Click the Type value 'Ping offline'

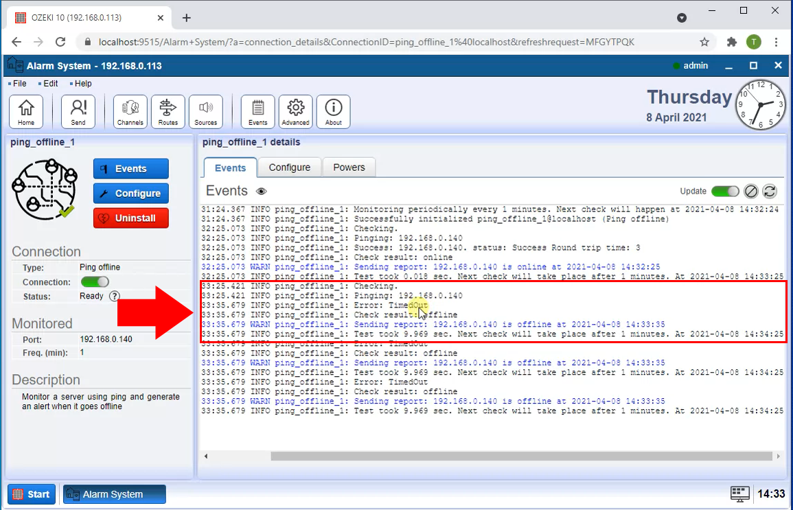tap(100, 268)
